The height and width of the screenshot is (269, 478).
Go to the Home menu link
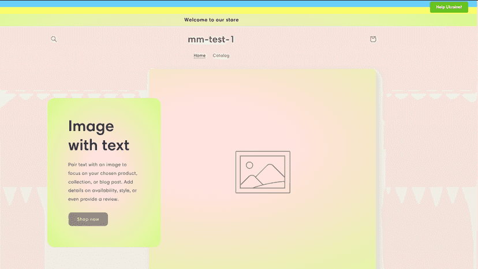click(199, 55)
